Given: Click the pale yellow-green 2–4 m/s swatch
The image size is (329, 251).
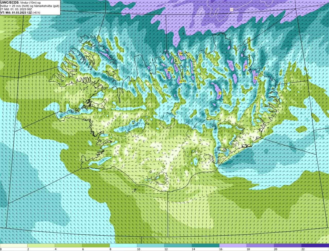Looking at the screenshot, I should tap(41, 245).
